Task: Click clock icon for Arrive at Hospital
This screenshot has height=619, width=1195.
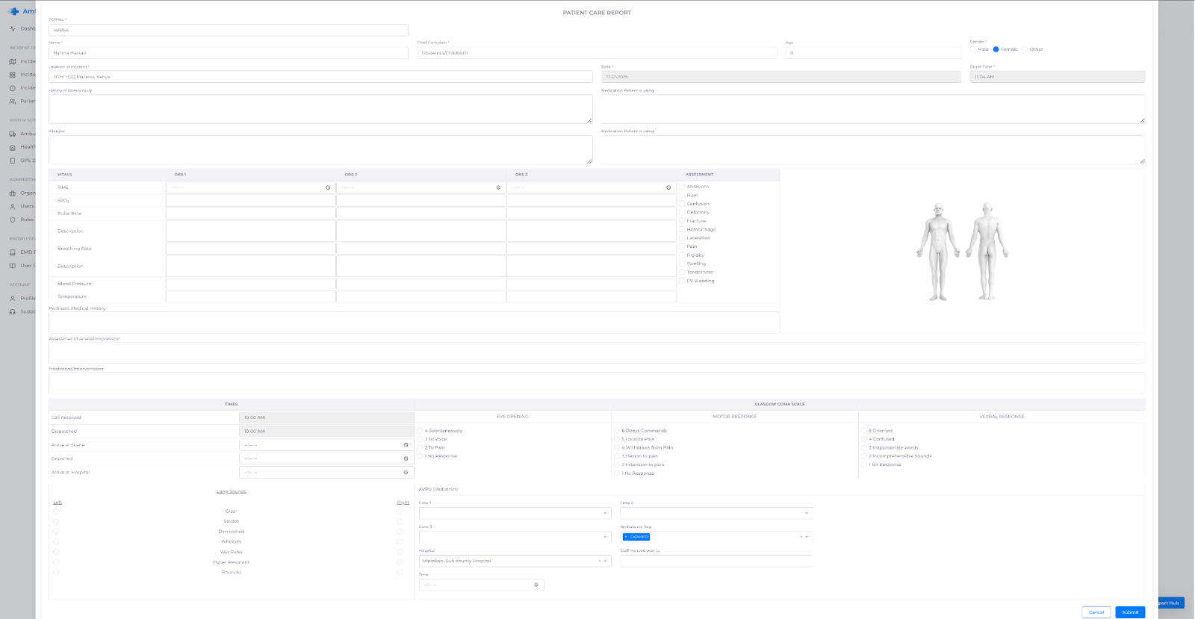Action: [x=406, y=472]
